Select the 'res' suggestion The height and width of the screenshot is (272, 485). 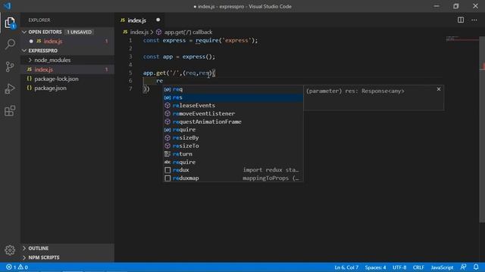(233, 97)
